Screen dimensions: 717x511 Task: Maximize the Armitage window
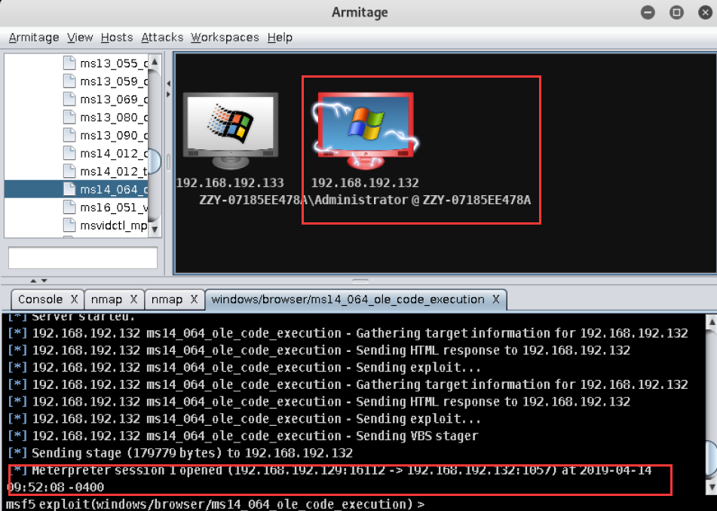[x=676, y=12]
